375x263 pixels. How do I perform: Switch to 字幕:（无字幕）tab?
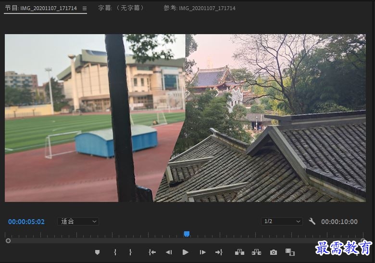pos(121,8)
